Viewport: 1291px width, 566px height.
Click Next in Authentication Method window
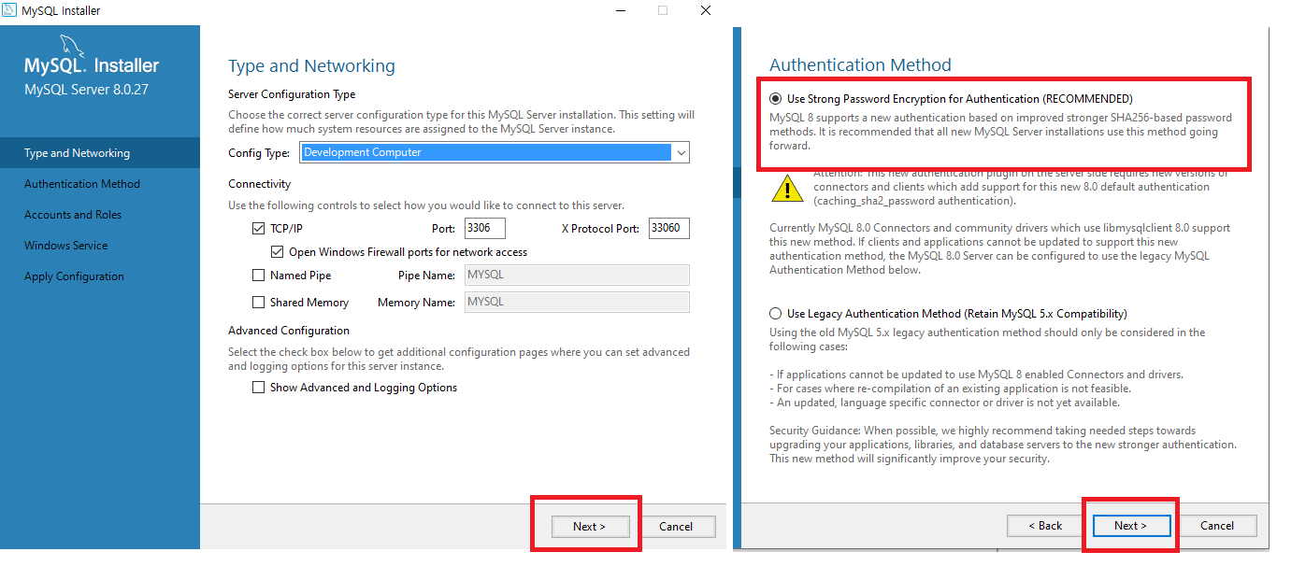(1130, 526)
